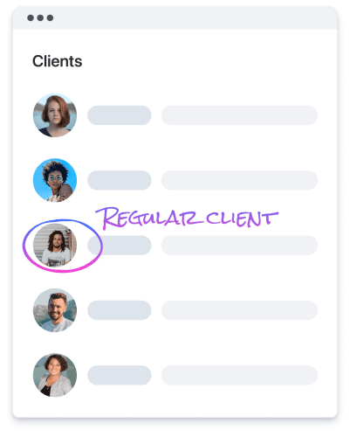Select the second client's short name placeholder
This screenshot has height=437, width=350.
(x=120, y=180)
